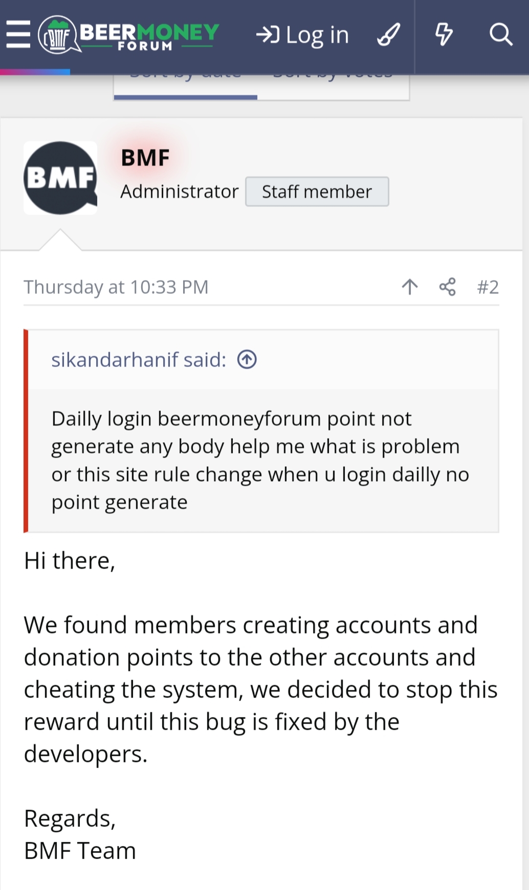Click the Administrator user title
The height and width of the screenshot is (890, 529).
tap(179, 192)
